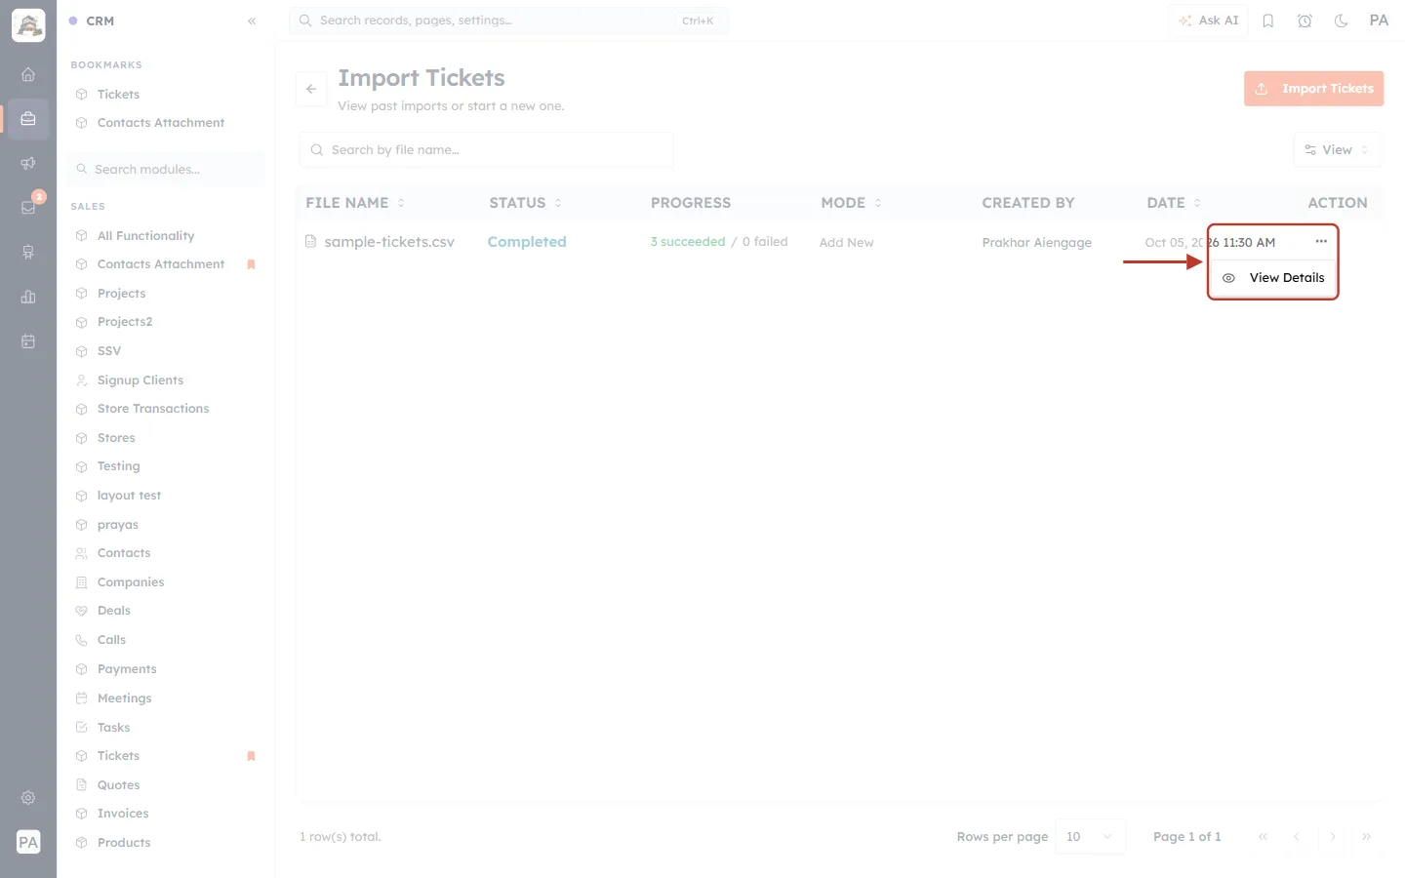Viewport: 1405px width, 878px height.
Task: Open the PA profile avatar at top right
Action: click(x=1379, y=20)
